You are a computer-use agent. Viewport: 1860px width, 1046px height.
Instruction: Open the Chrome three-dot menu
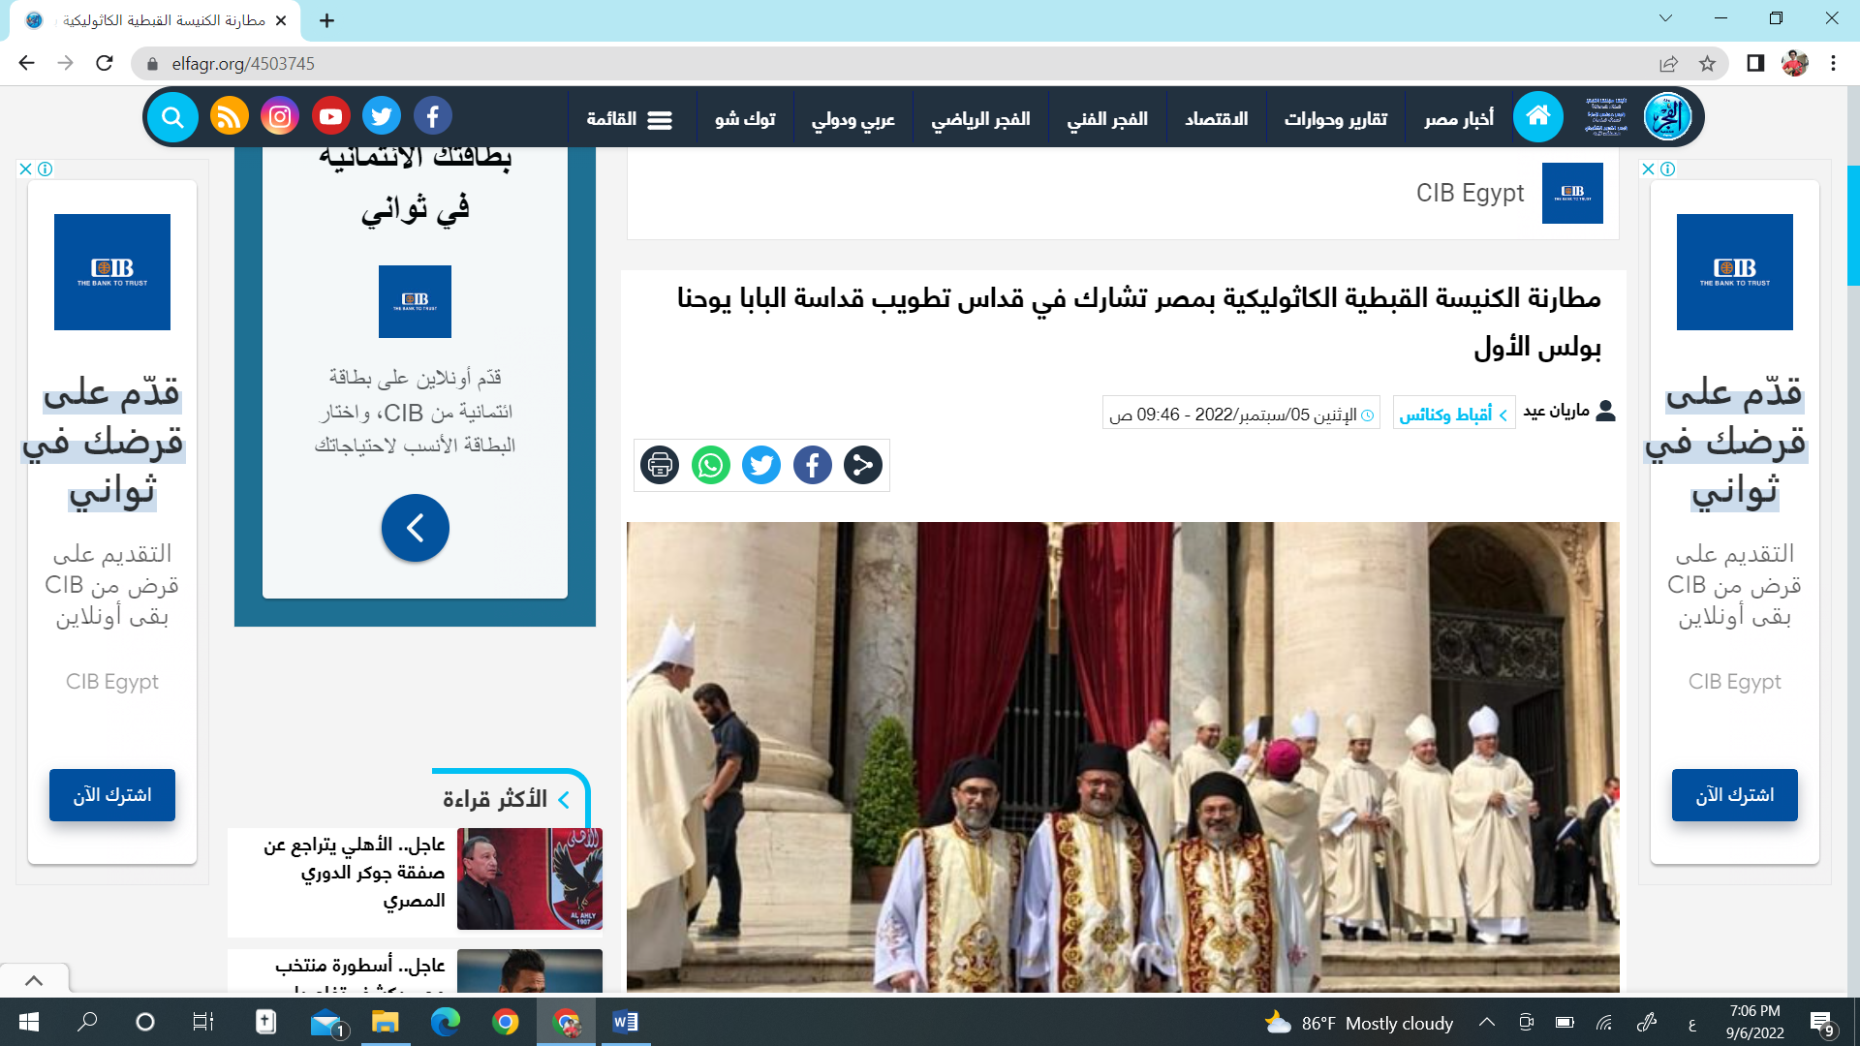(x=1833, y=63)
